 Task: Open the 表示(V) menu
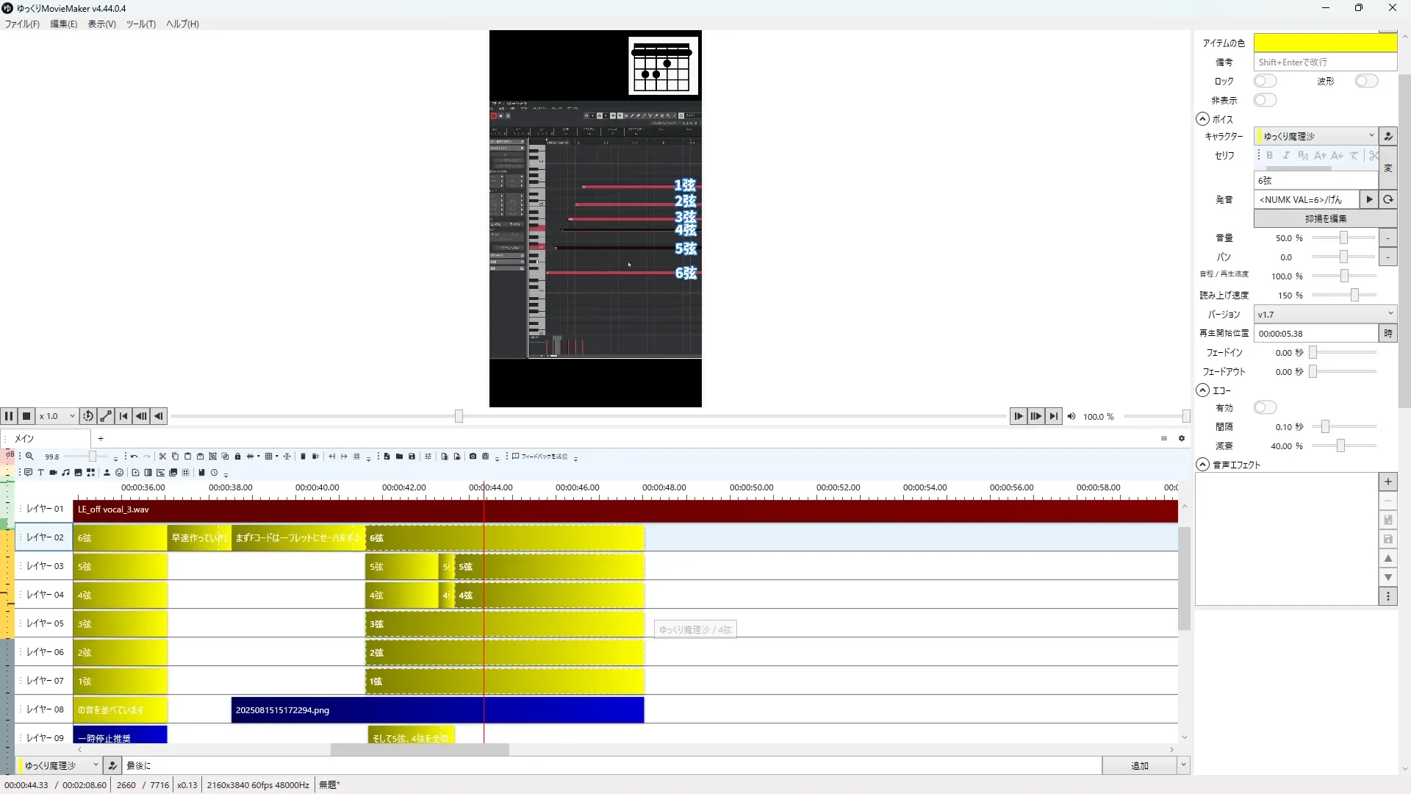click(101, 24)
